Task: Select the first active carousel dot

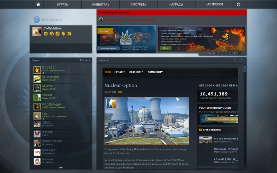Action: (x=213, y=53)
